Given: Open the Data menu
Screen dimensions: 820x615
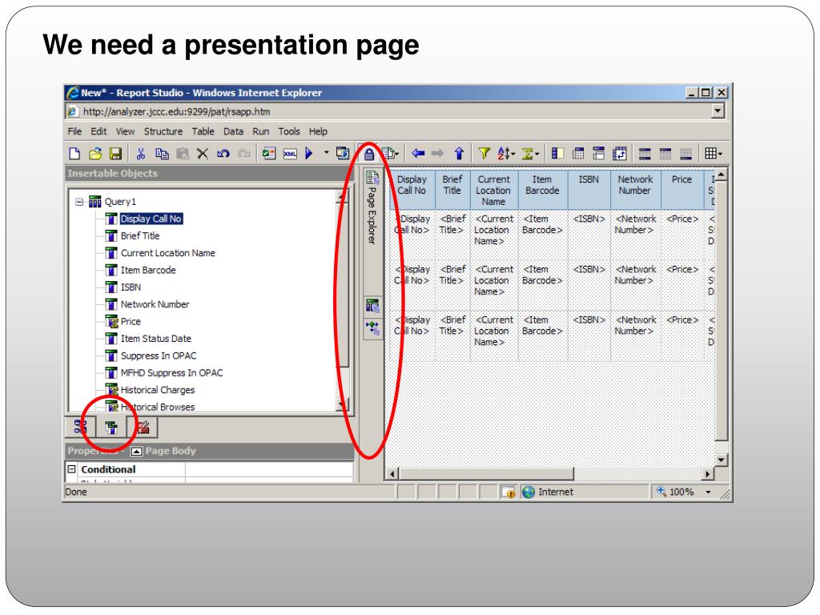Looking at the screenshot, I should click(x=233, y=131).
